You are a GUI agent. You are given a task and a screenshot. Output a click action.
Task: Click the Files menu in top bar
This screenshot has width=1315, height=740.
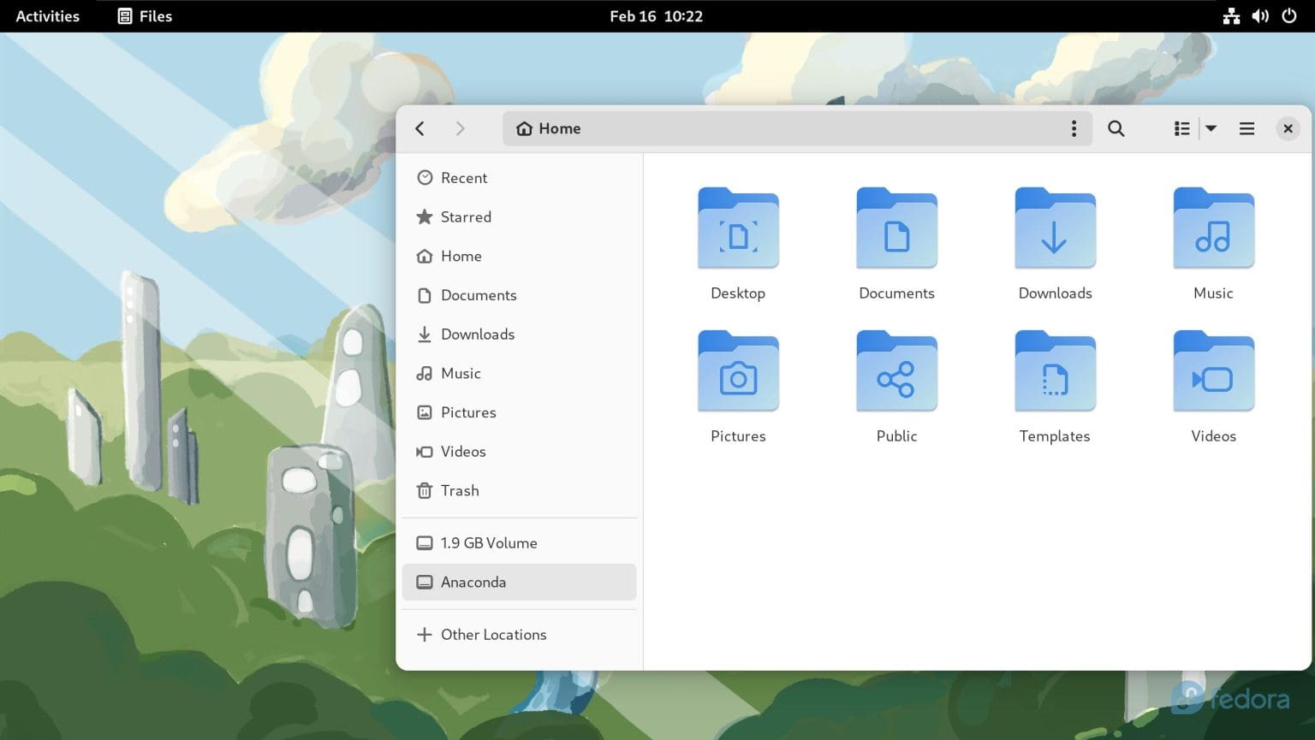click(144, 15)
